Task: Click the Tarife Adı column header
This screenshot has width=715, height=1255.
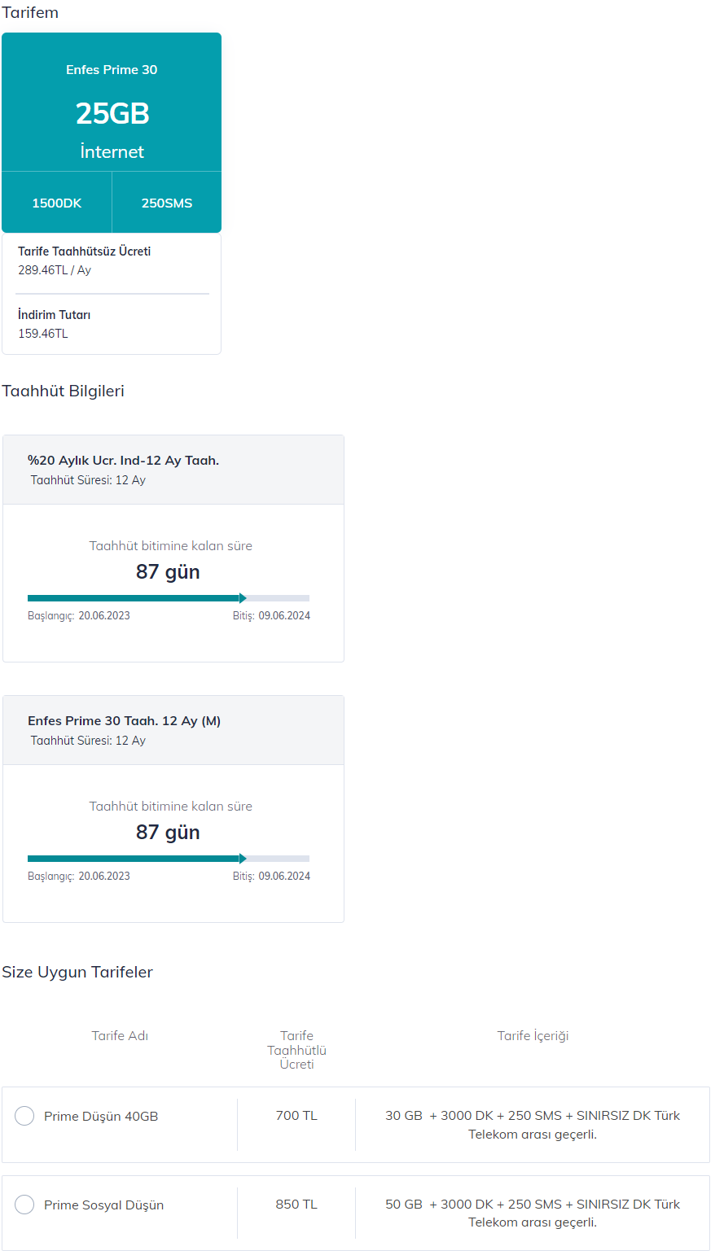Action: [120, 1036]
